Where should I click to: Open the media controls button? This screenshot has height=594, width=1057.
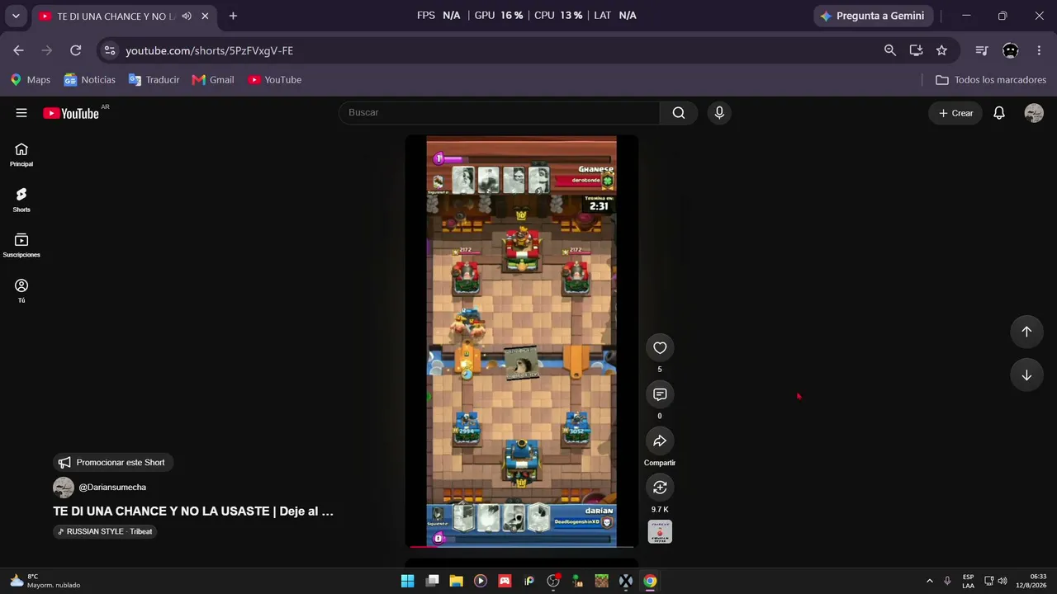[x=981, y=50]
